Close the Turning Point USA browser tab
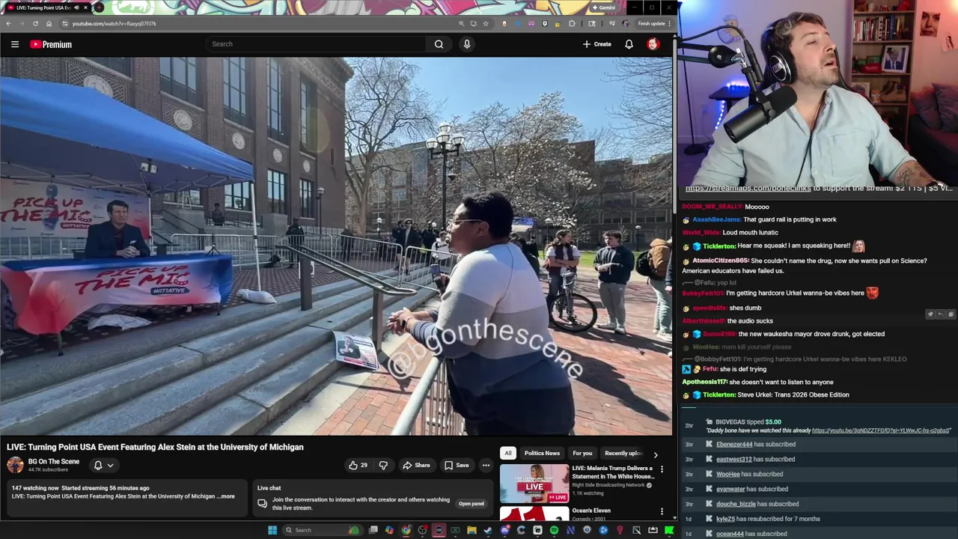 [85, 7]
